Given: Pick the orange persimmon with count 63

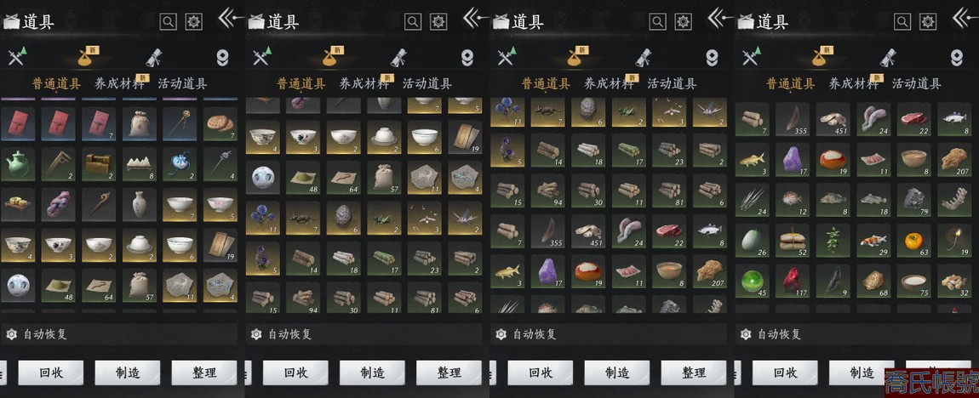Looking at the screenshot, I should coord(913,241).
